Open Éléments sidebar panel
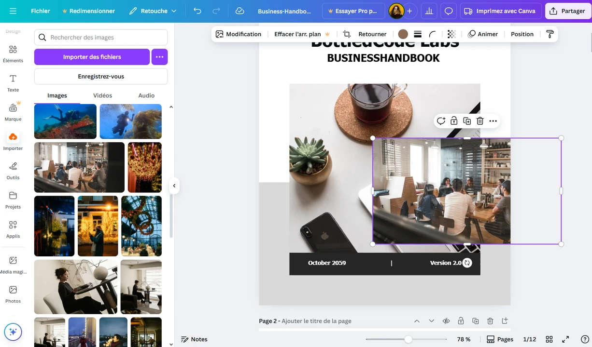This screenshot has width=592, height=347. coord(13,53)
